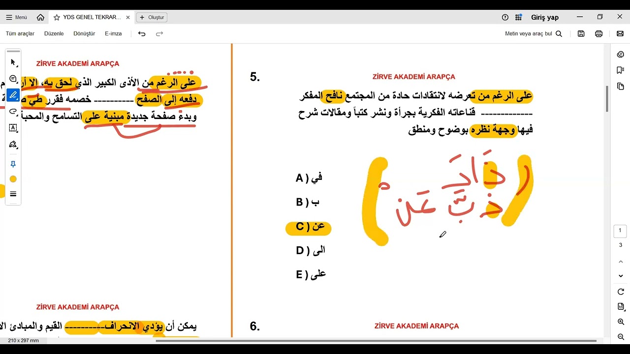Save the document with the disk icon
Viewport: 630px width, 354px height.
tap(581, 34)
